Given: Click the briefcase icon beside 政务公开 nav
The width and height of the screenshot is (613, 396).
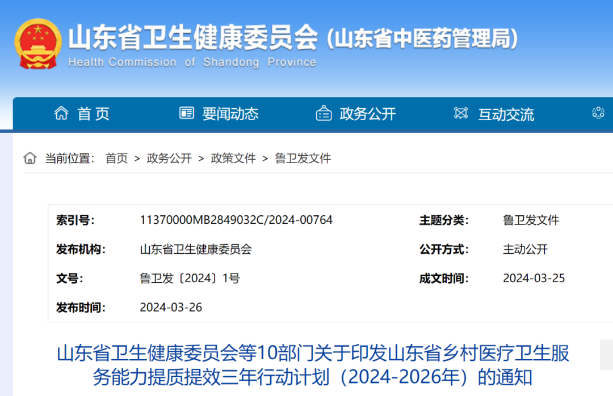Looking at the screenshot, I should tap(324, 113).
